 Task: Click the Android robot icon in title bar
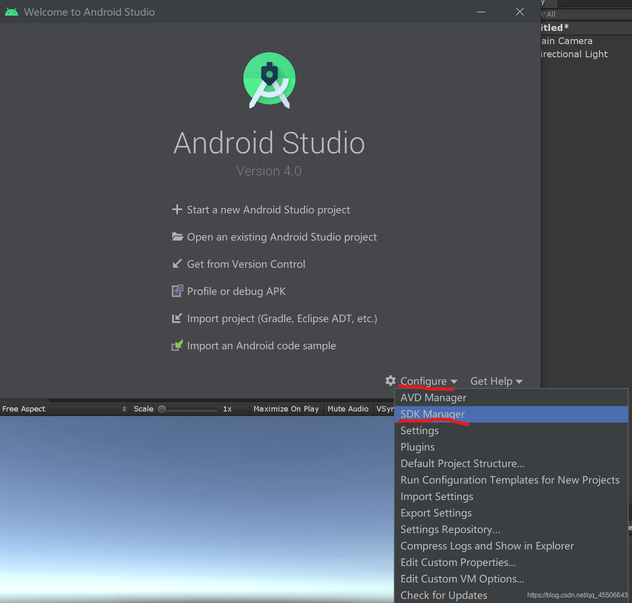(x=12, y=12)
